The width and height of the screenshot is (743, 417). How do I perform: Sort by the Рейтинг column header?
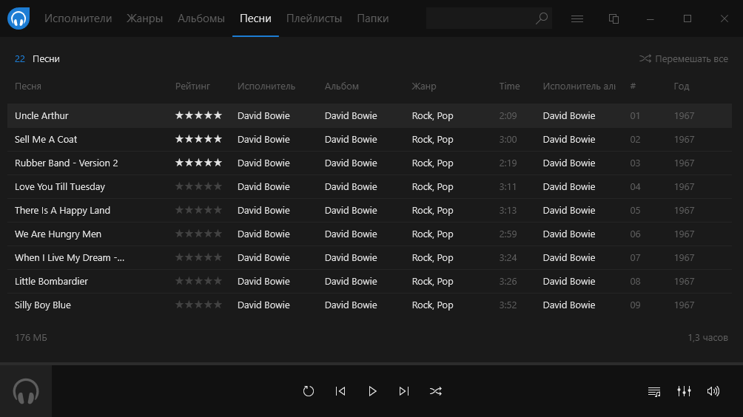192,87
